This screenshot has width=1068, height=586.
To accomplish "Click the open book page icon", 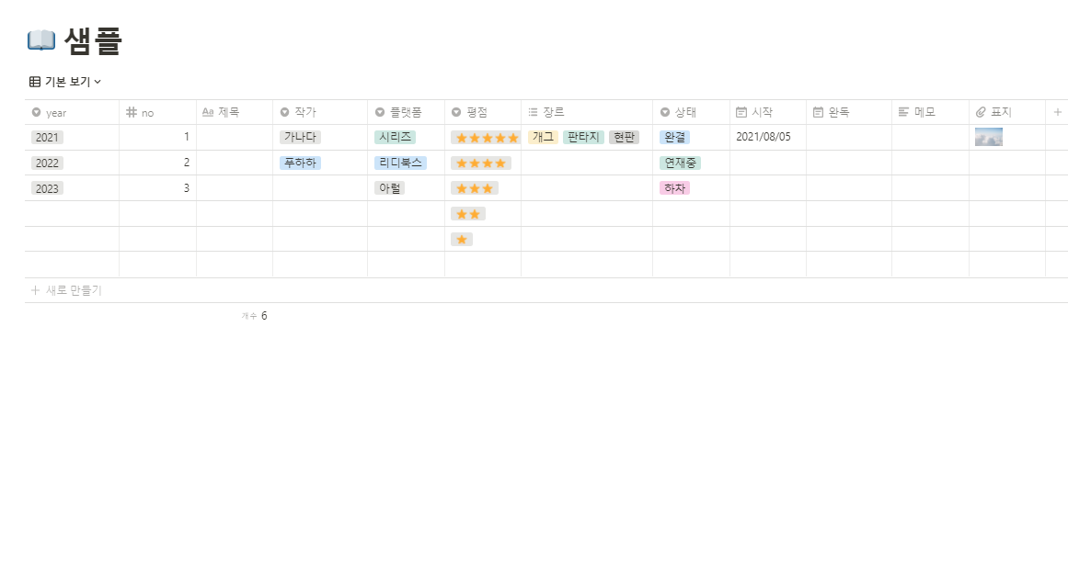I will click(41, 40).
